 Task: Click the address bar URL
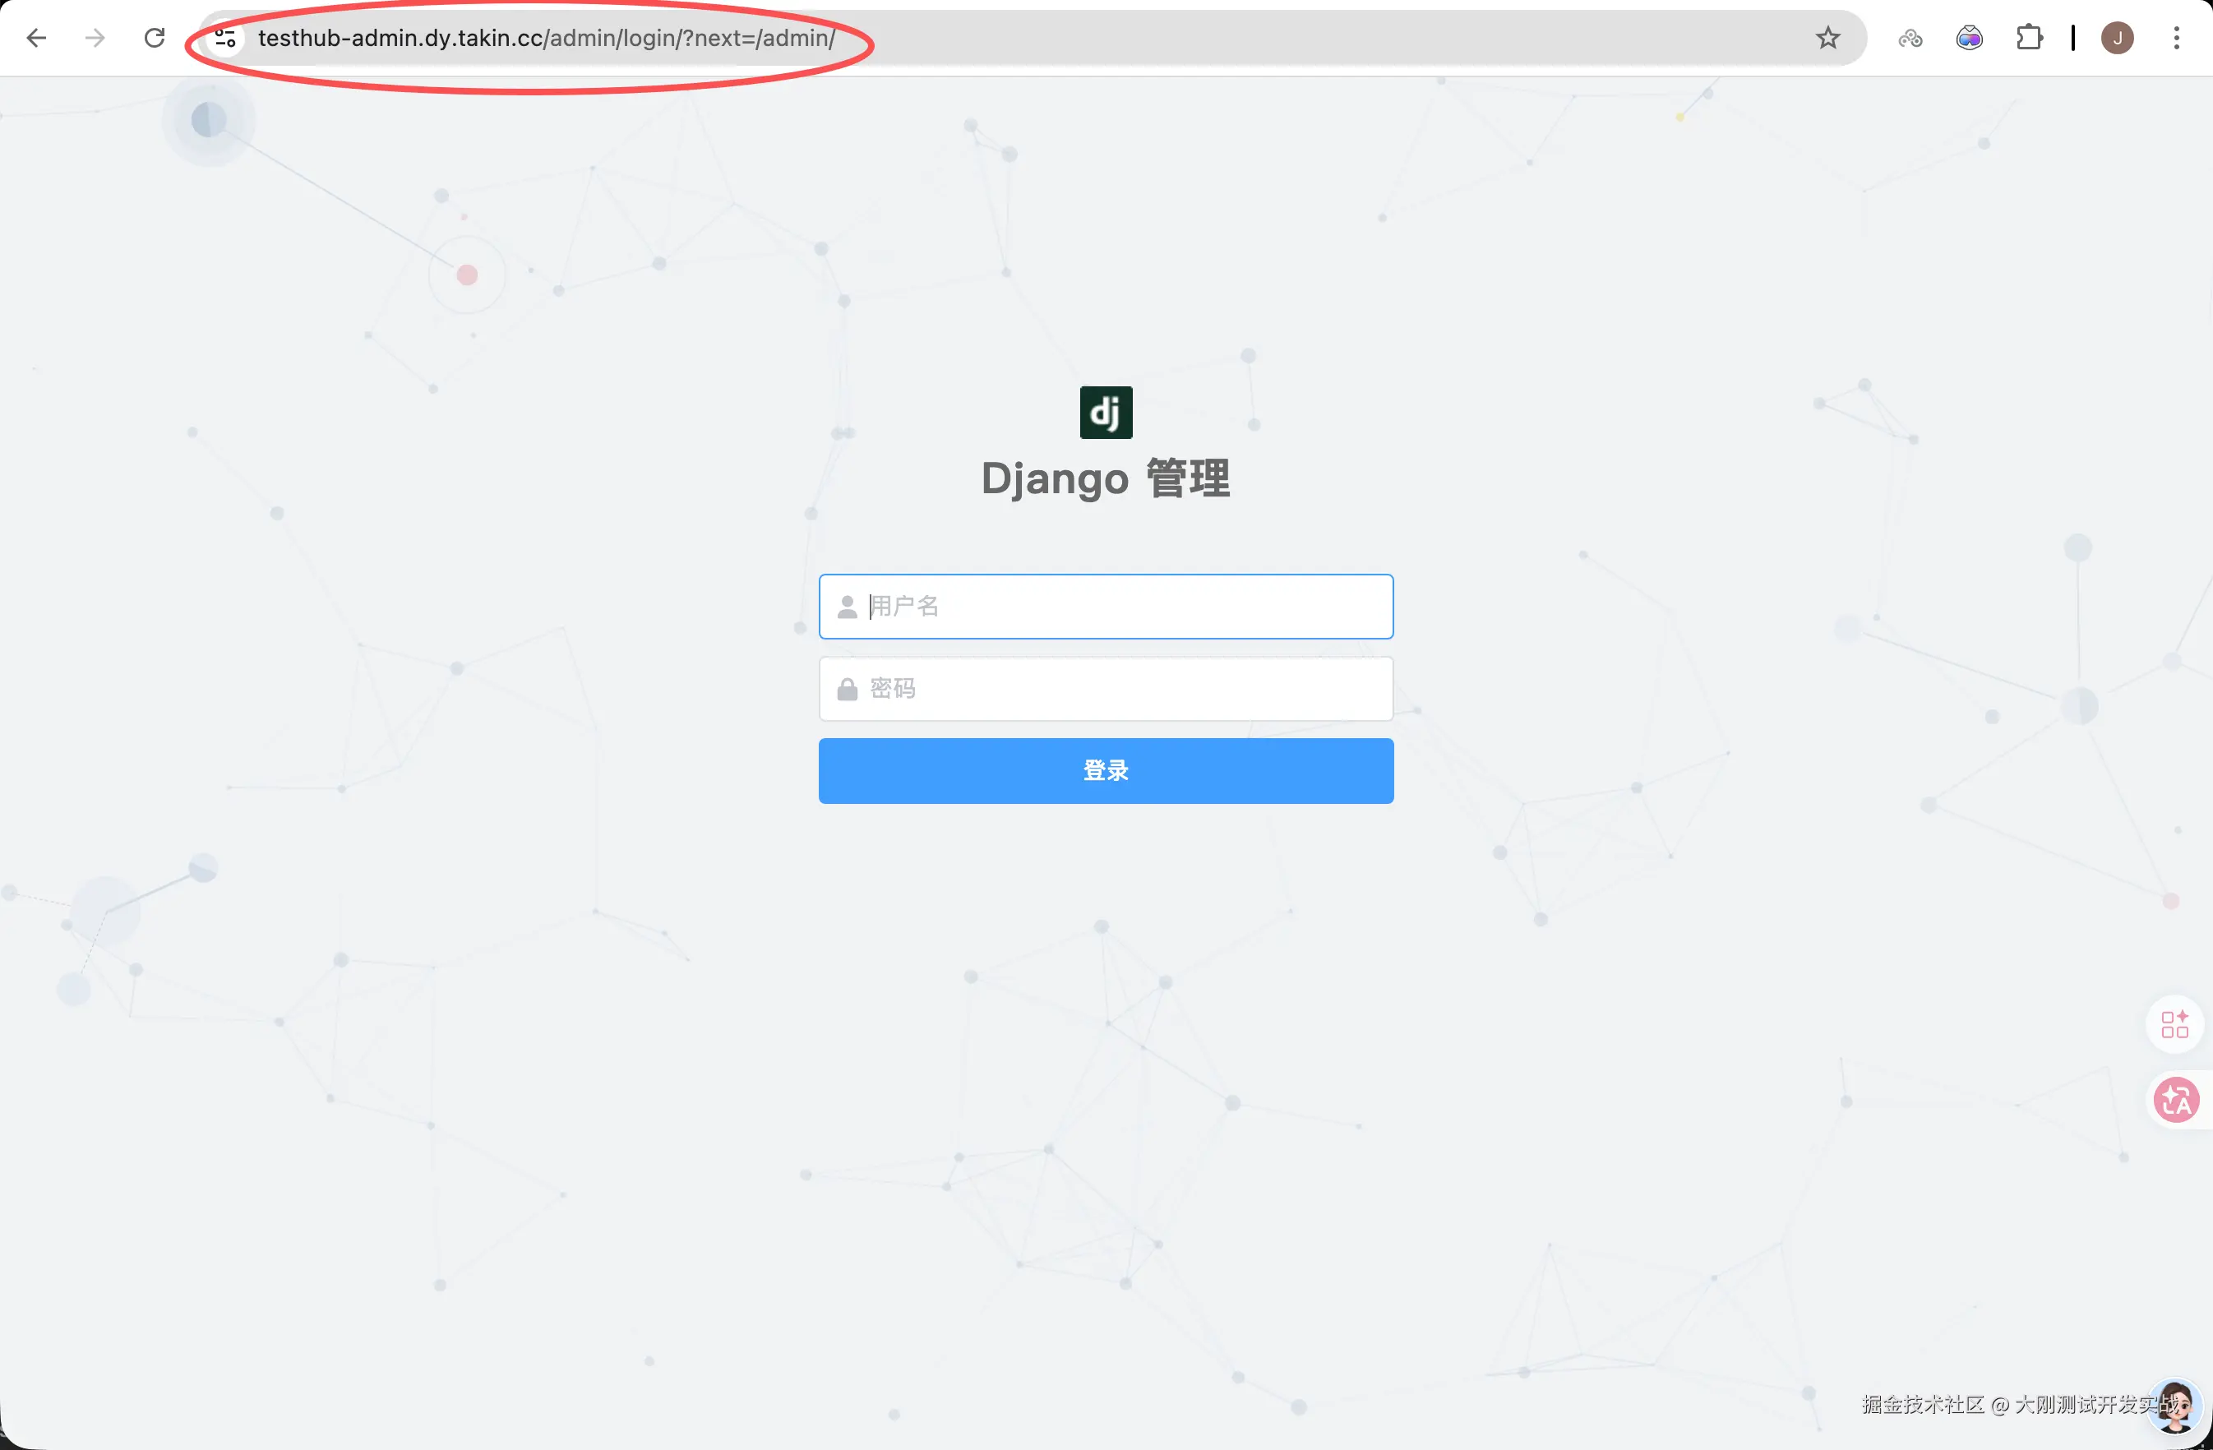click(547, 38)
